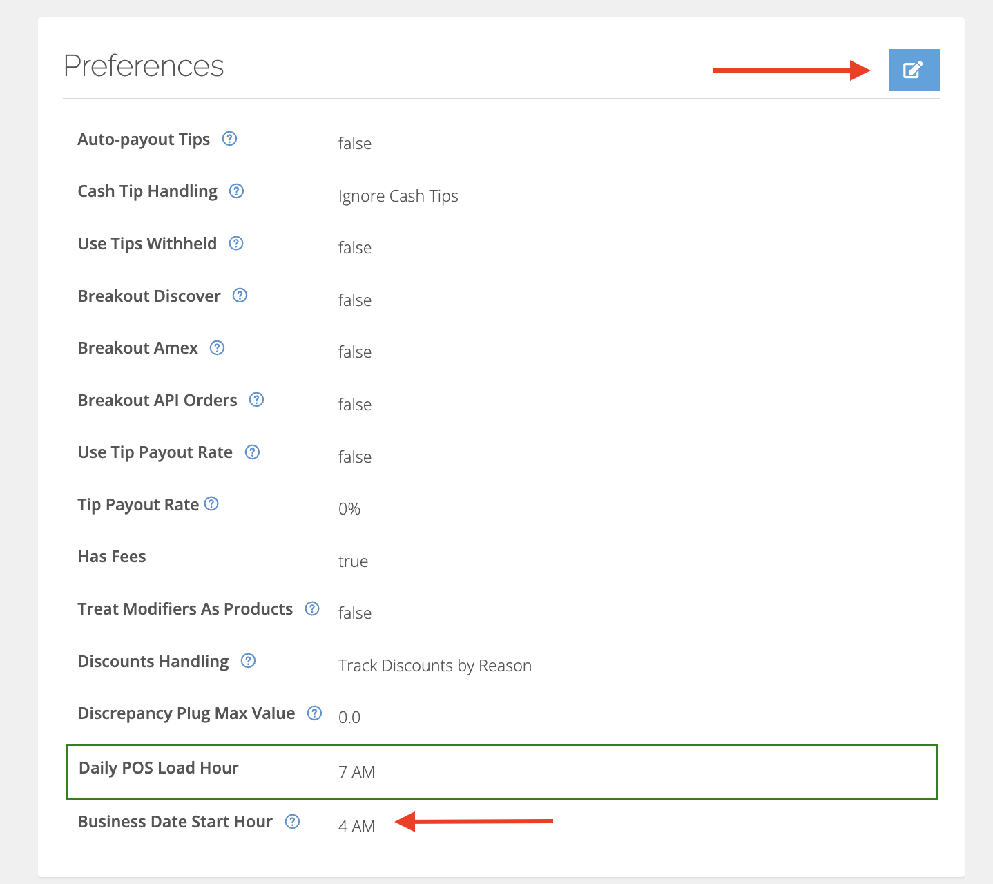Screen dimensions: 993x884
Task: Click the 4 AM business start value
Action: coord(356,827)
